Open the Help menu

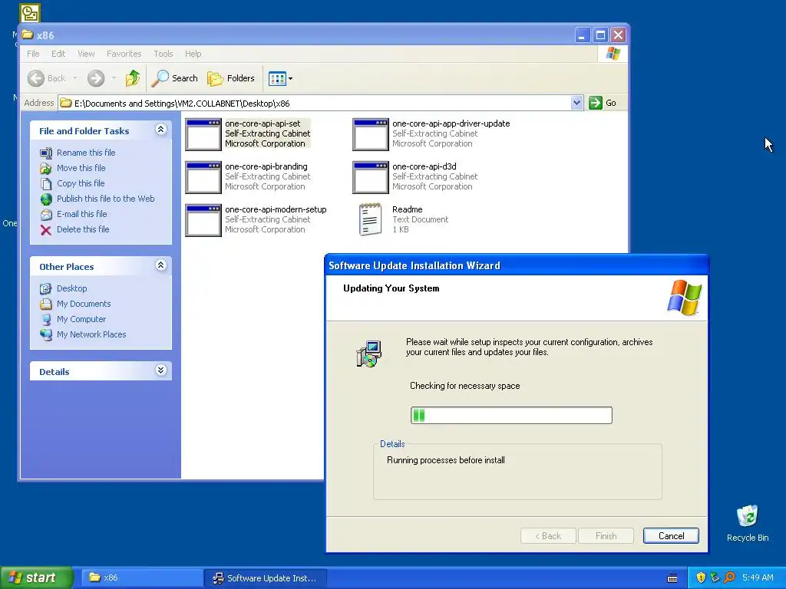coord(193,54)
